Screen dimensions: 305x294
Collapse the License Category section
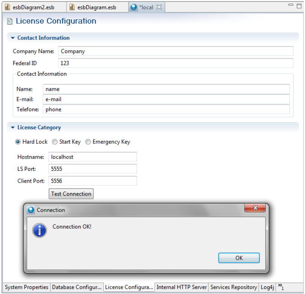tap(13, 127)
